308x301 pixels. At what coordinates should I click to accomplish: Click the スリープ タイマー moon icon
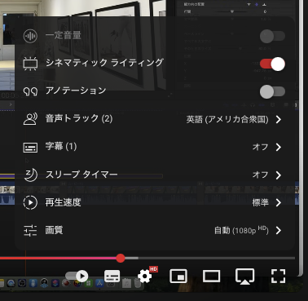[x=30, y=175]
